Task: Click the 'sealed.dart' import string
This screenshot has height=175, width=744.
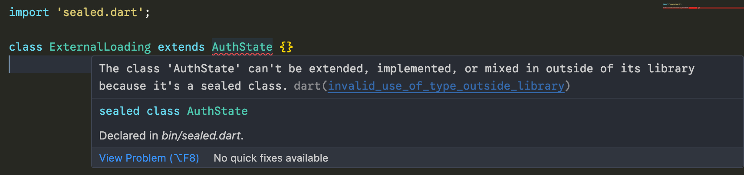Action: click(100, 12)
